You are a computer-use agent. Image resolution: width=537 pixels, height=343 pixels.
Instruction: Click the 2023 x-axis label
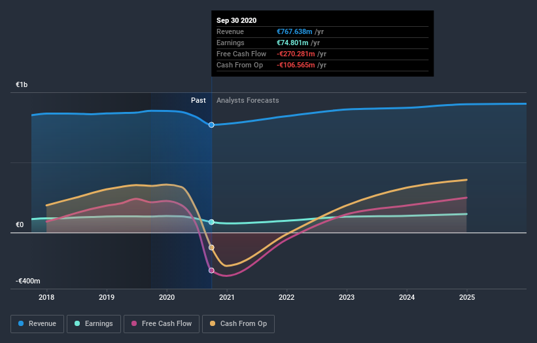click(347, 297)
